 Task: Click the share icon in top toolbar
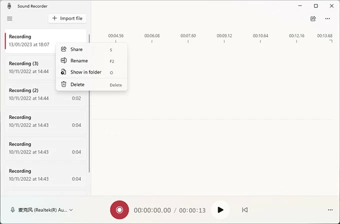313,18
